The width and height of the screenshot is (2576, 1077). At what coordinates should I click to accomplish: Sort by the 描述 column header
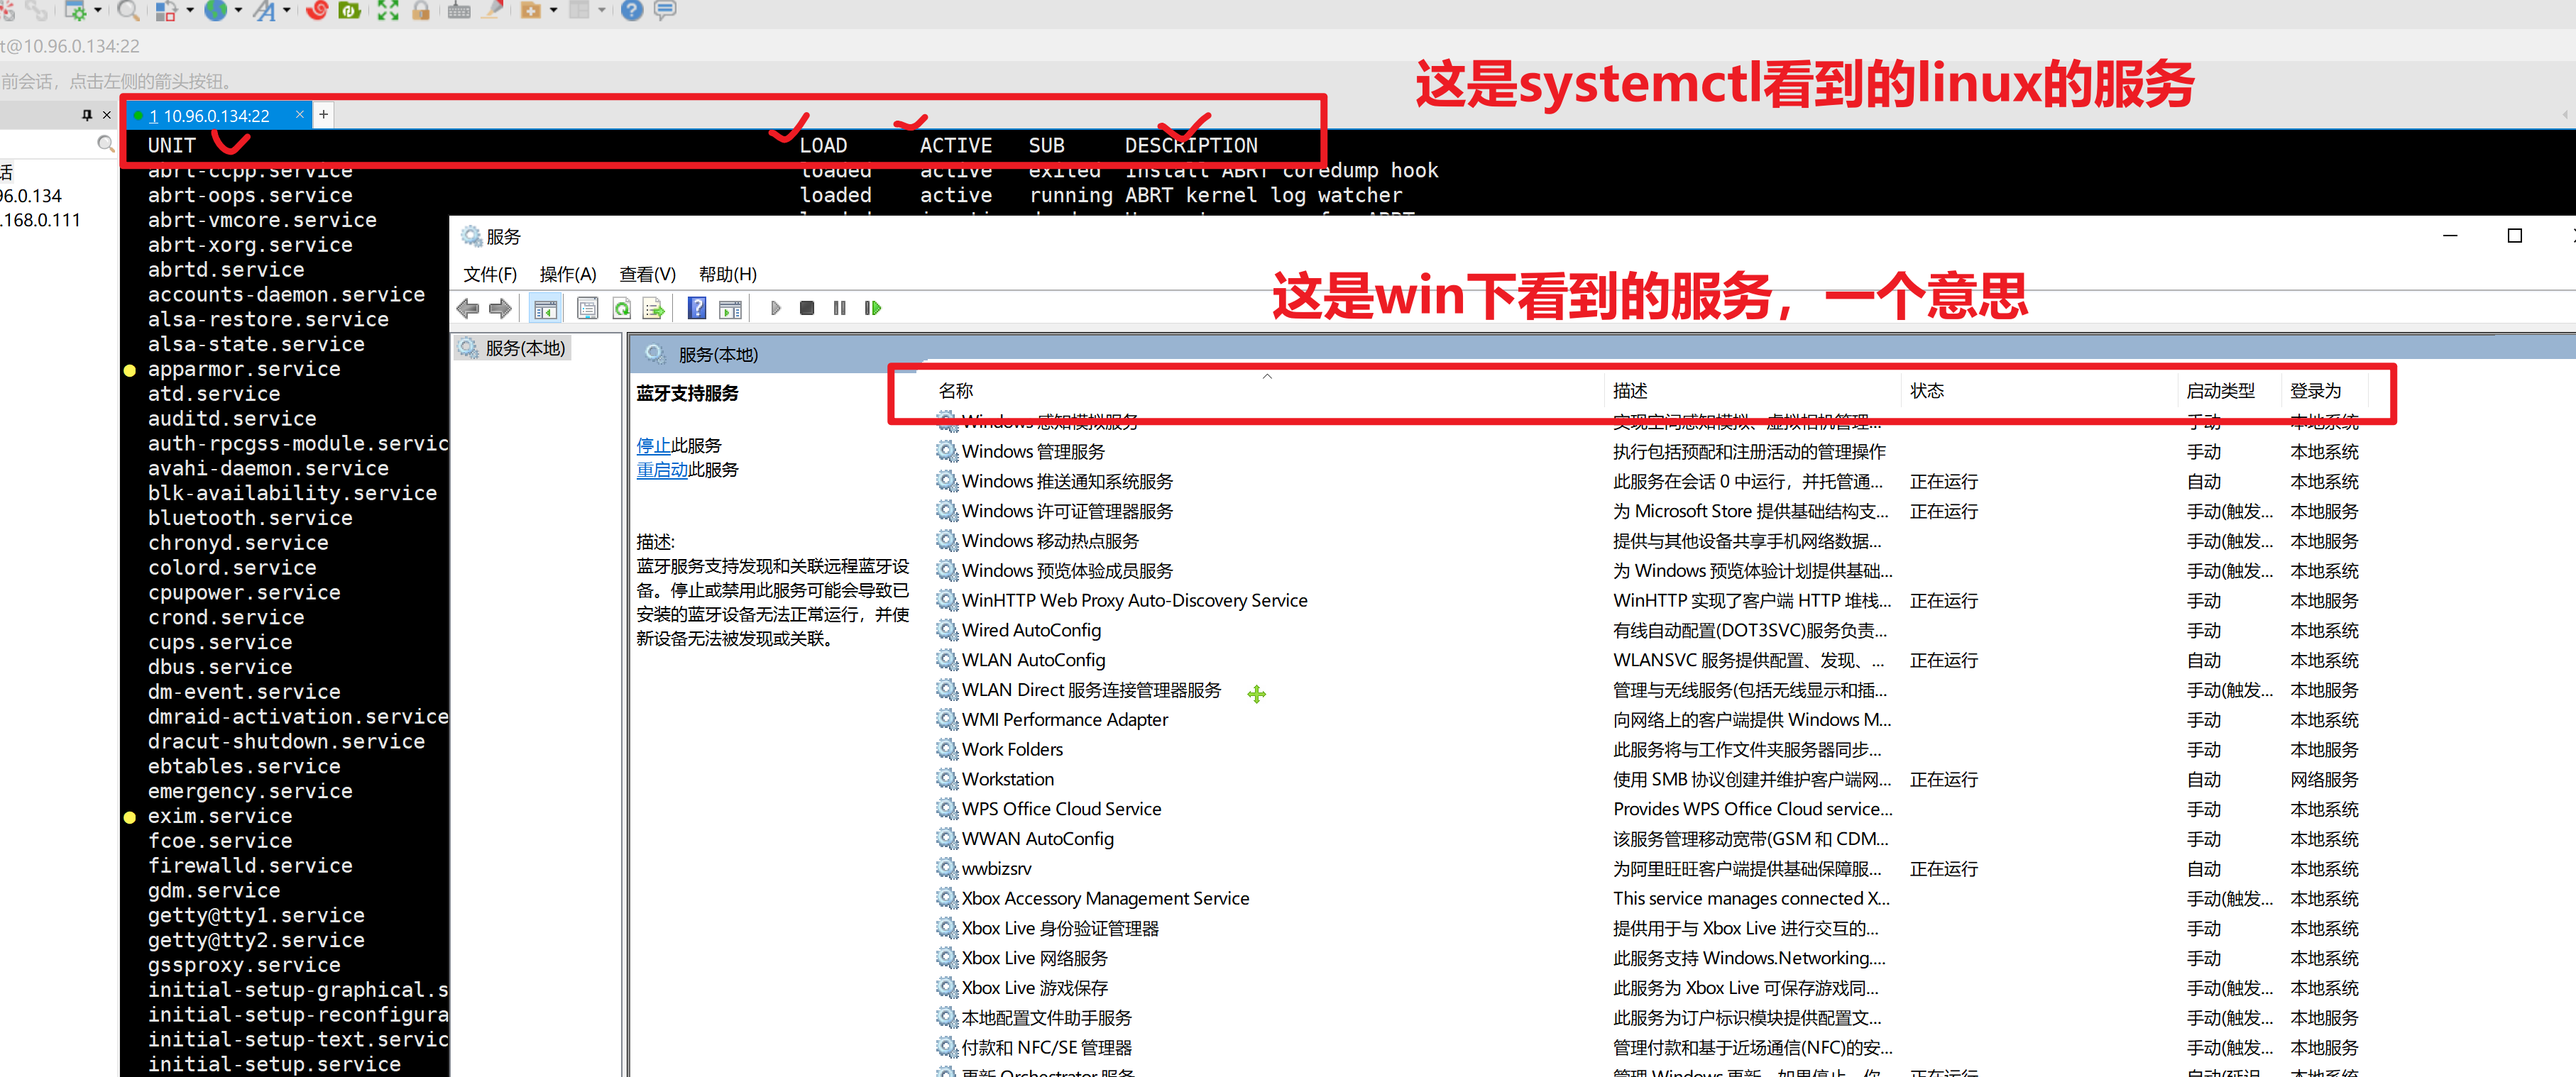coord(1752,391)
